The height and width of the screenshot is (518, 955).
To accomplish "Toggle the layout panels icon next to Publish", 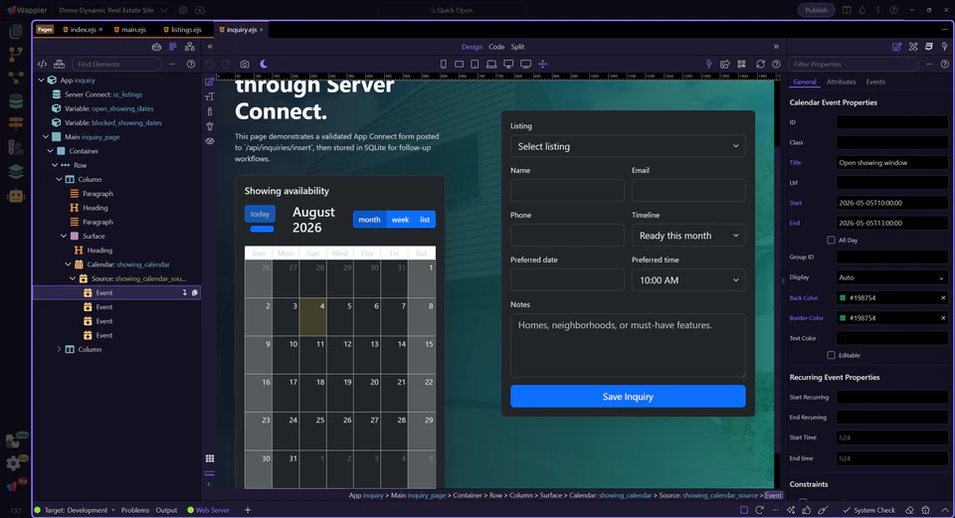I will pos(847,10).
